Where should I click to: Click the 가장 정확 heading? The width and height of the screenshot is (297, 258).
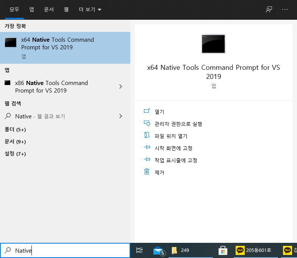(15, 26)
